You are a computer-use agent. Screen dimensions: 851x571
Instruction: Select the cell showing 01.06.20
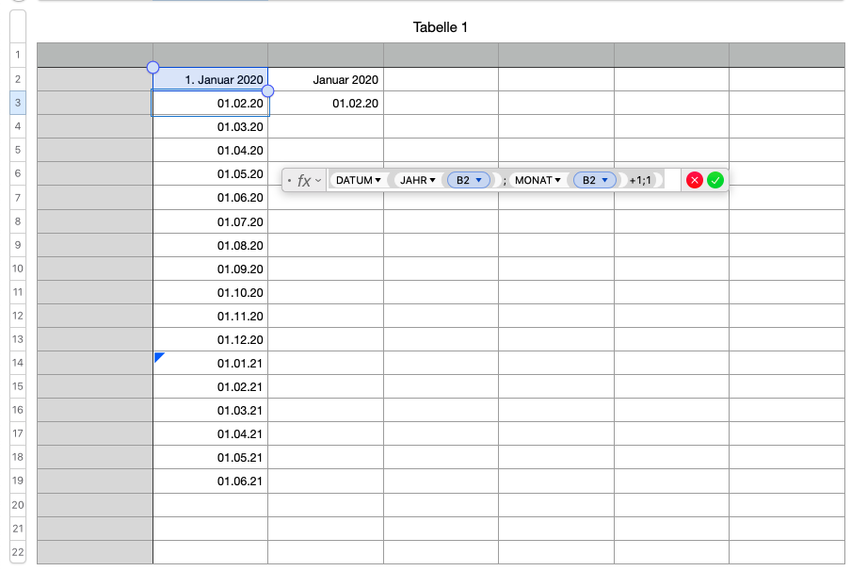(x=211, y=197)
